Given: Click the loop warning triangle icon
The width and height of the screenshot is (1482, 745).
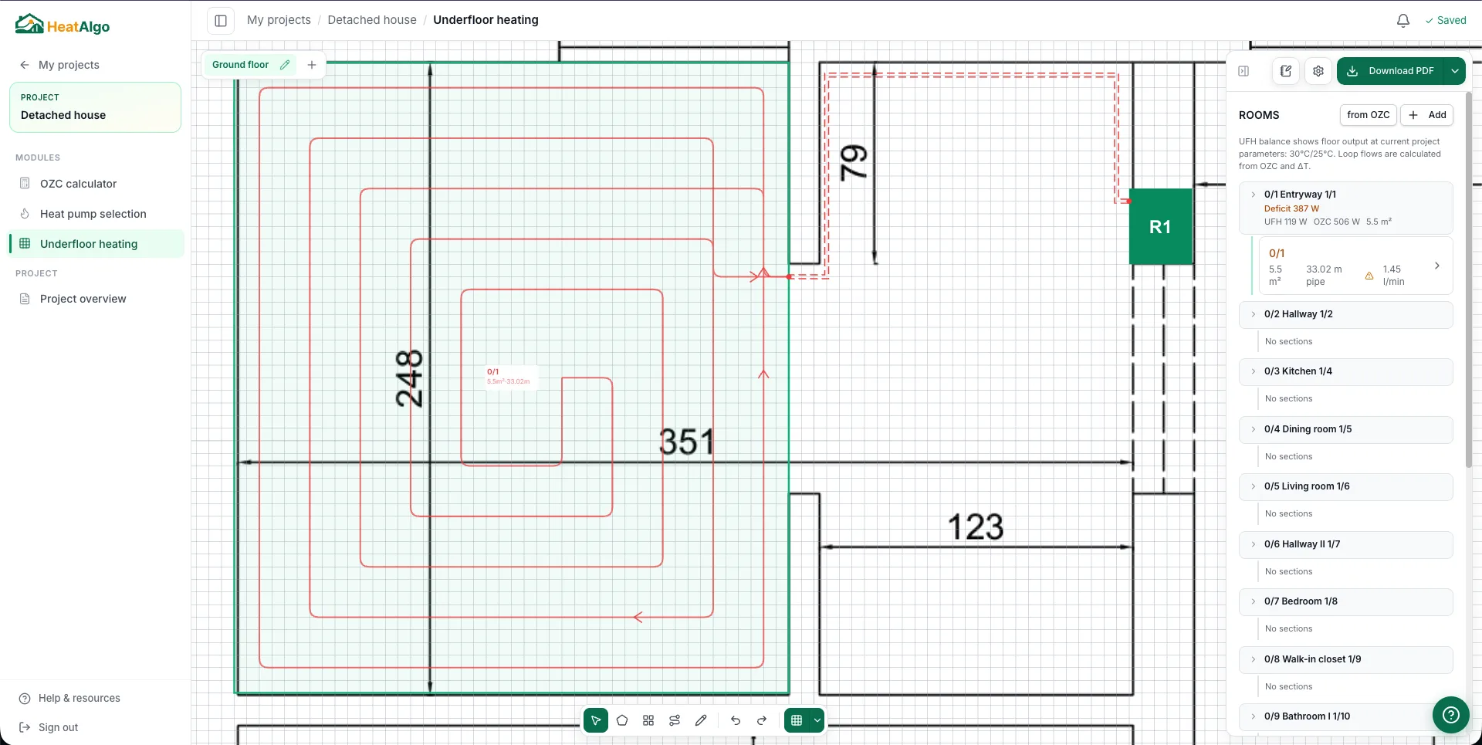Looking at the screenshot, I should coord(1369,276).
